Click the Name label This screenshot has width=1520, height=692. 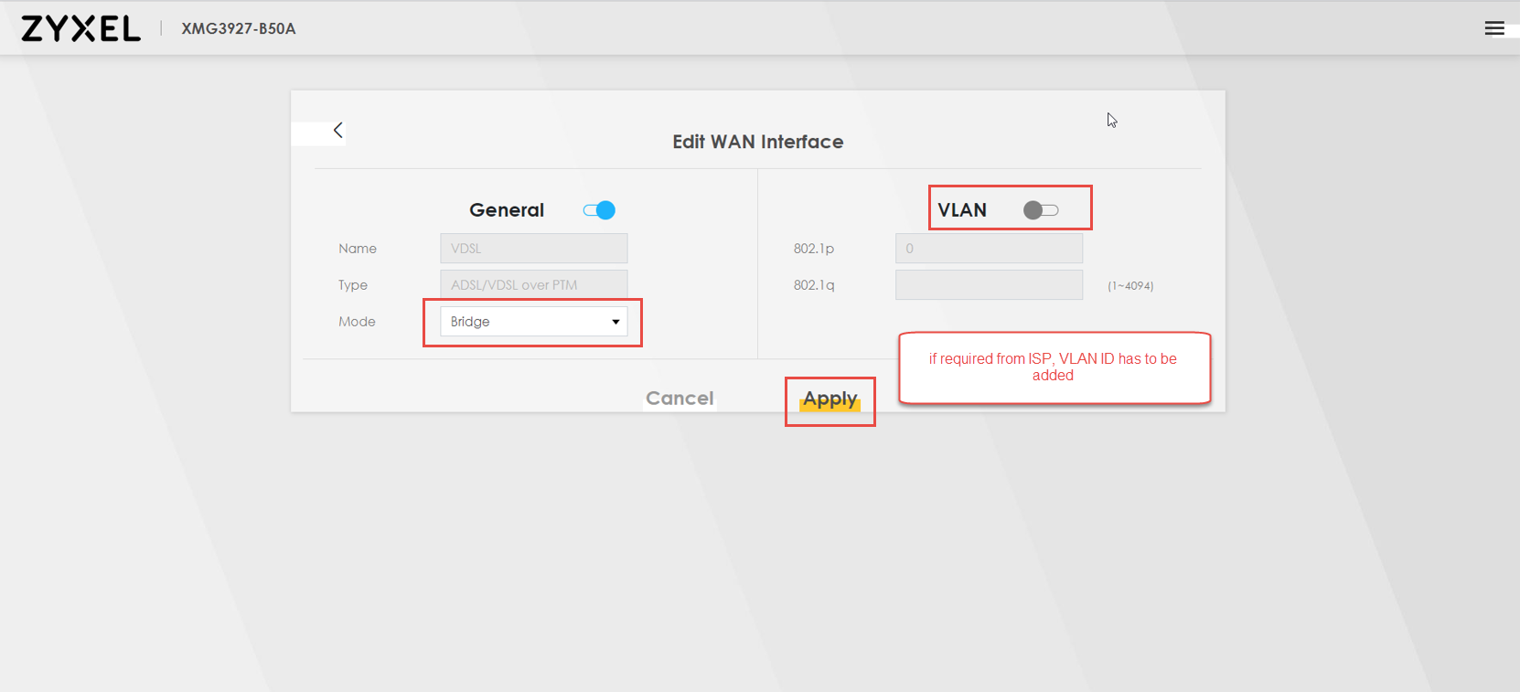358,249
